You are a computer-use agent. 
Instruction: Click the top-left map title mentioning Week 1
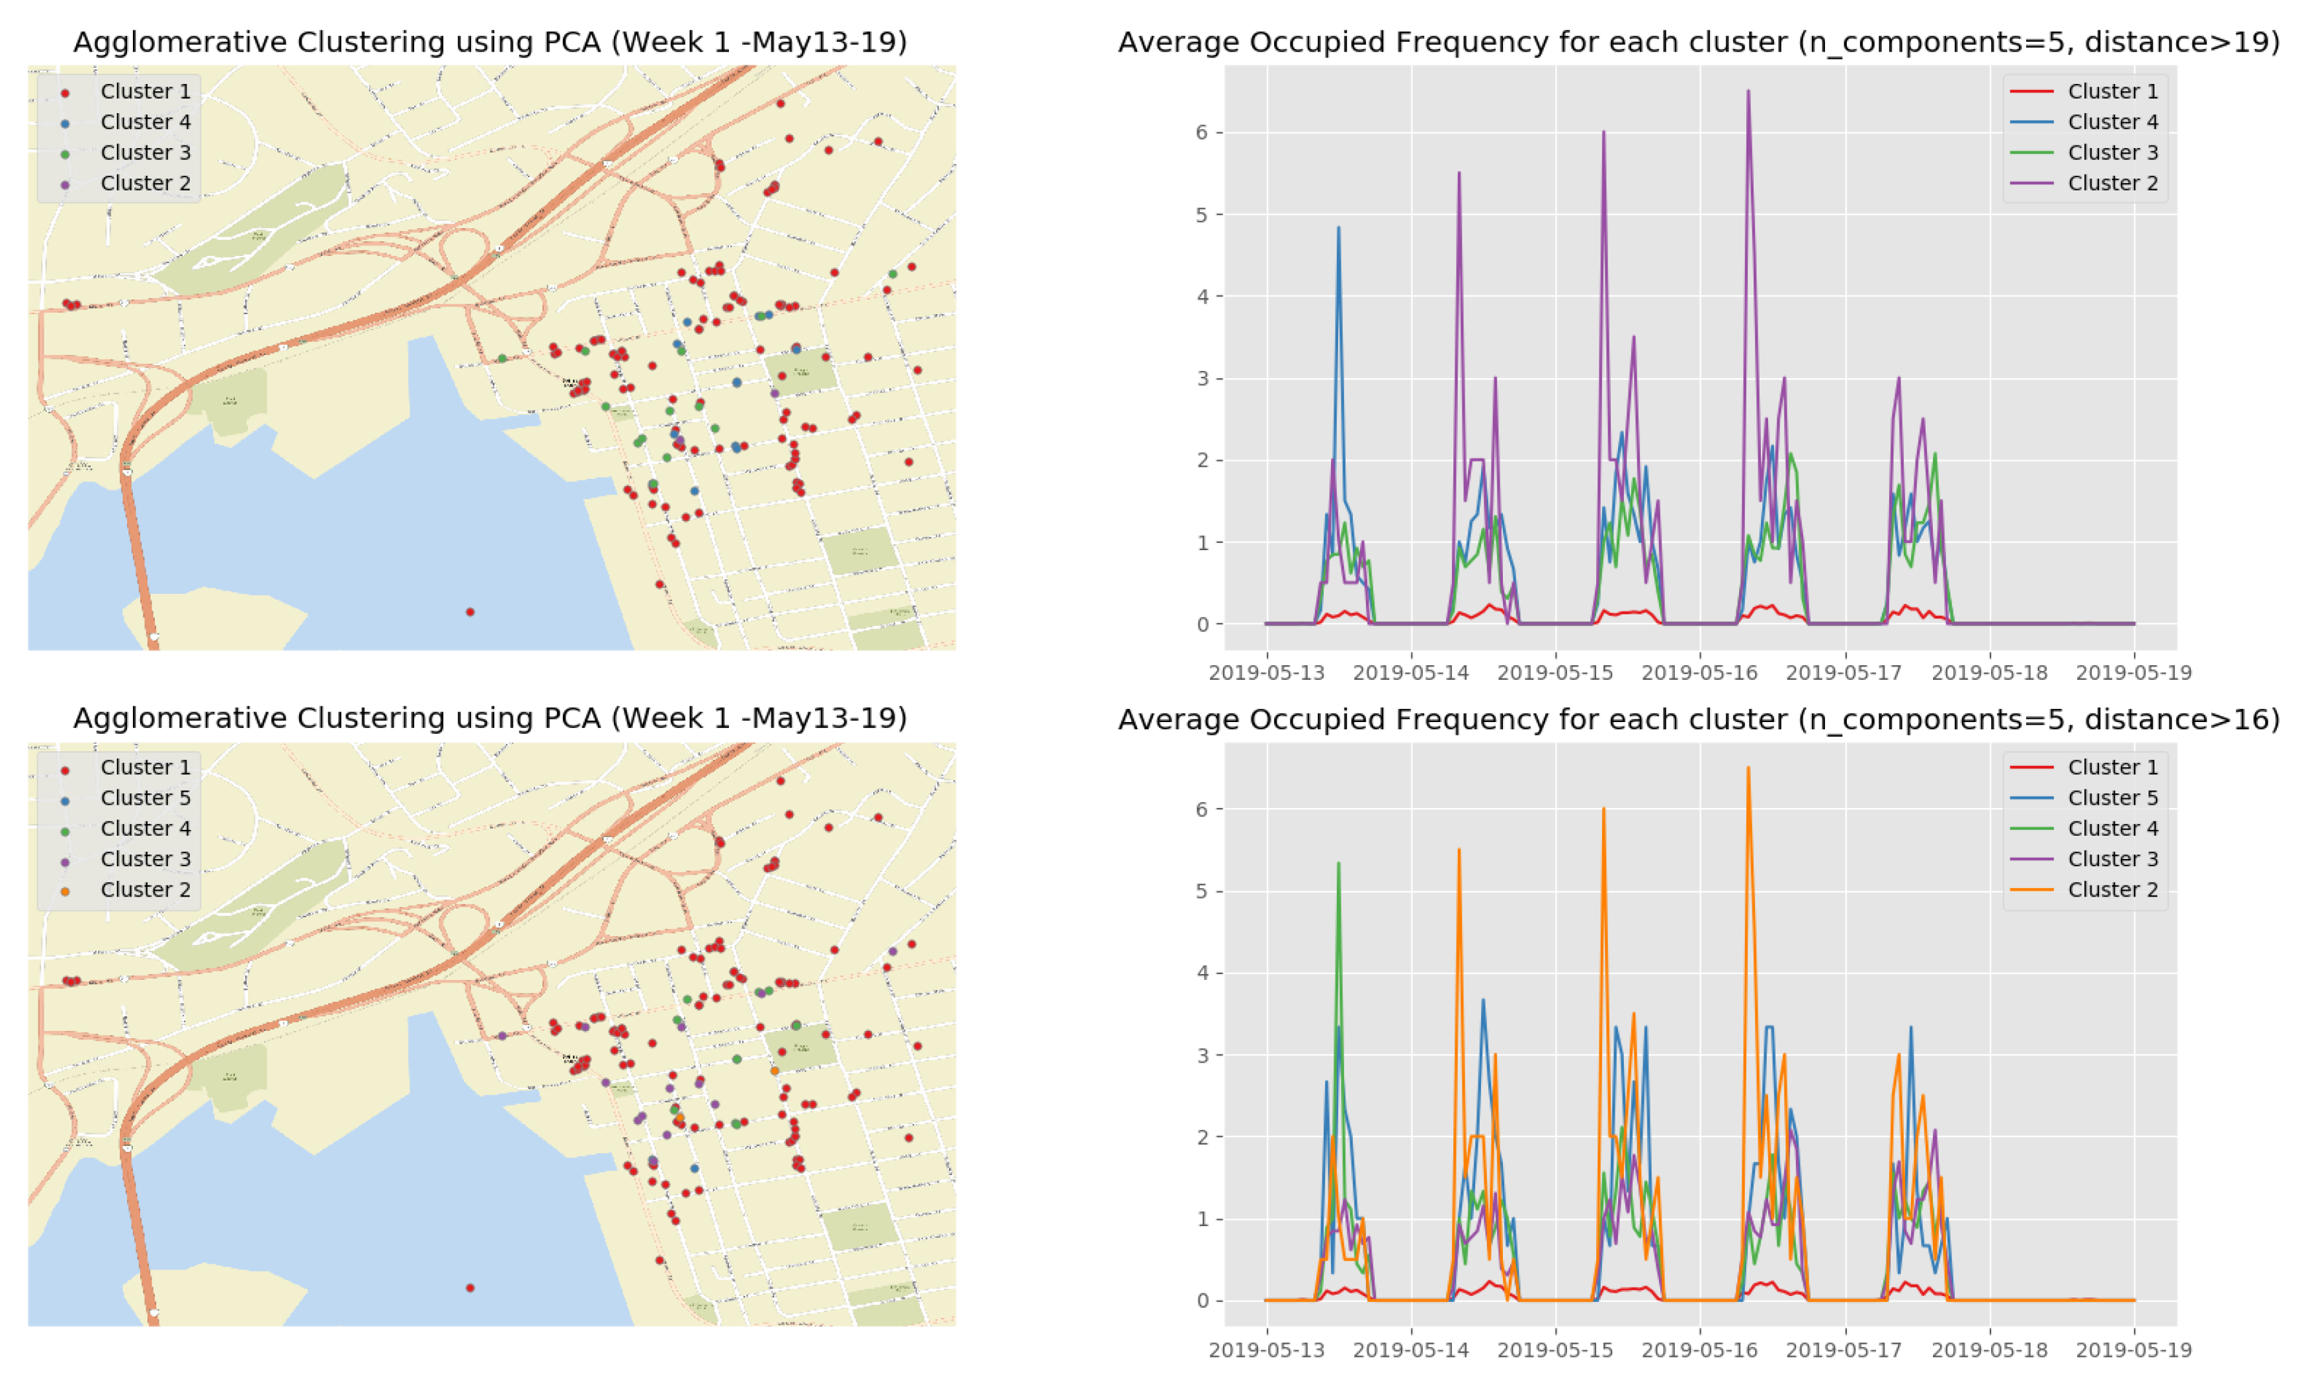point(490,42)
